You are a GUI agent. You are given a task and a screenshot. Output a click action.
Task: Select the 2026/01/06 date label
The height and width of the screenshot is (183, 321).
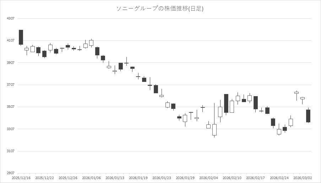[x=91, y=178]
